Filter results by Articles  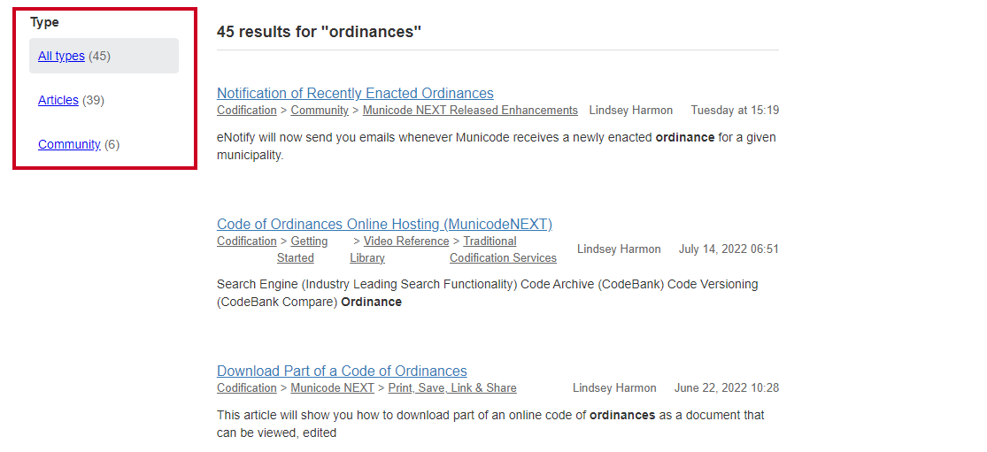click(58, 100)
